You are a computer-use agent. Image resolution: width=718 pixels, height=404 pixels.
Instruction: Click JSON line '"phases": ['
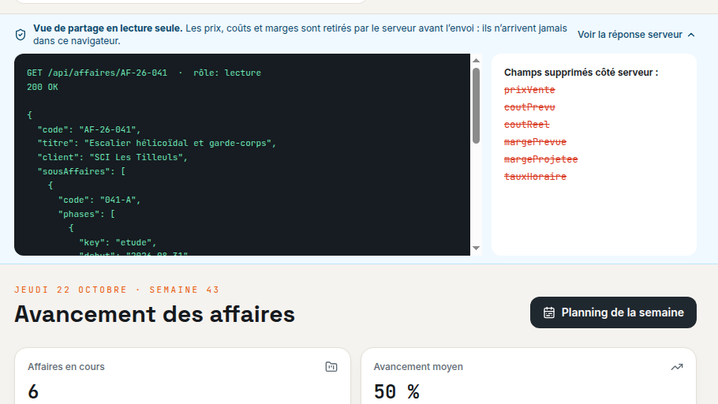(87, 214)
